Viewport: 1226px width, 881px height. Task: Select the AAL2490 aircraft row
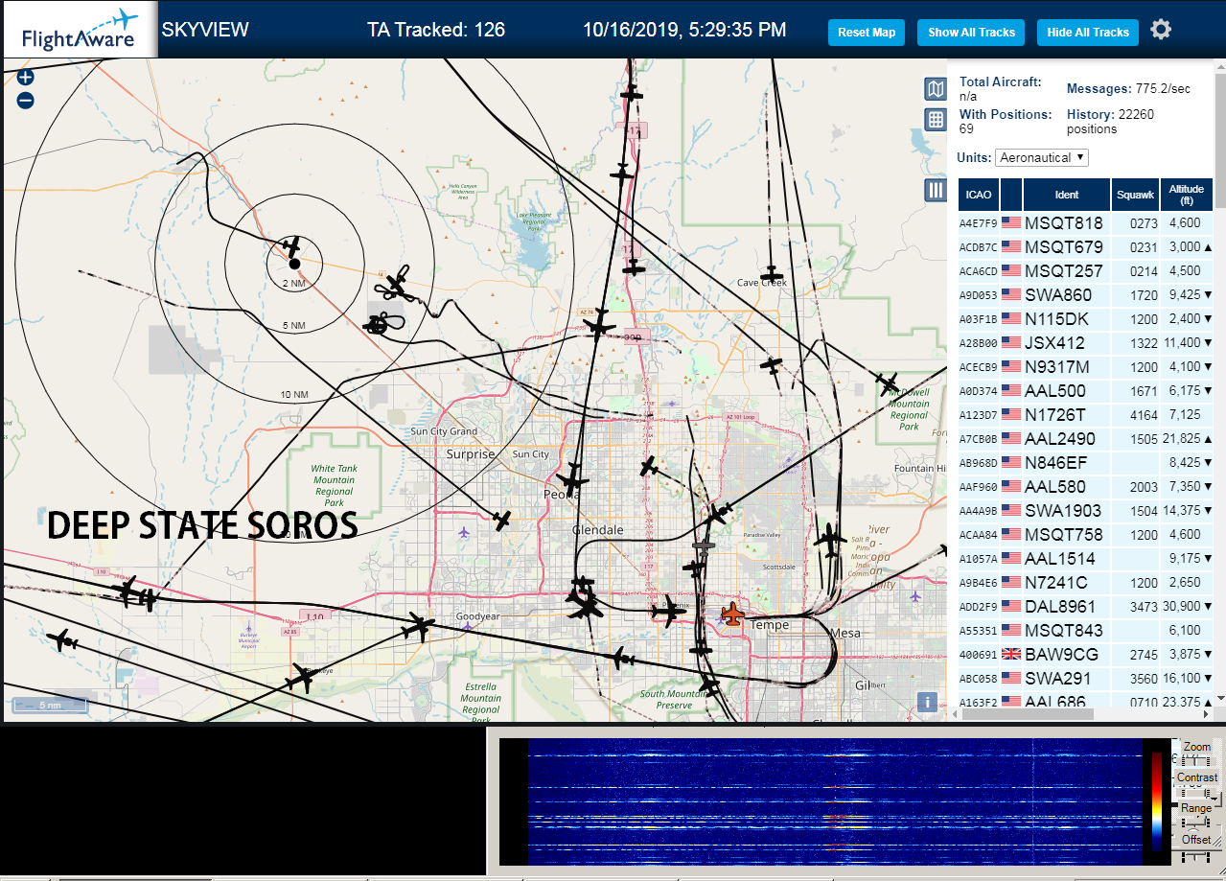[1085, 438]
